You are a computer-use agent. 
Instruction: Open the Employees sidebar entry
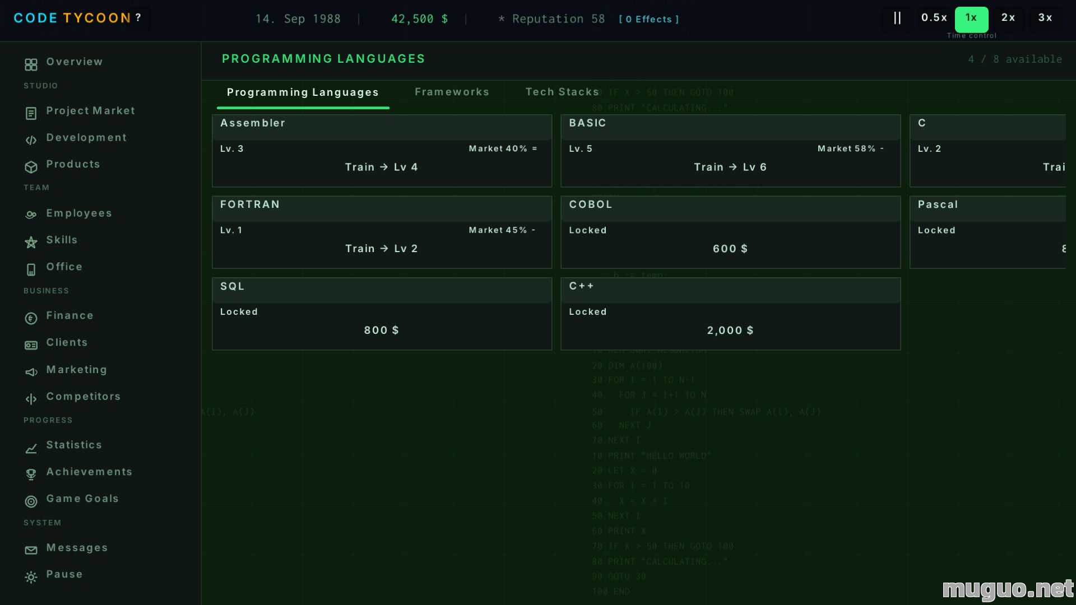(79, 213)
